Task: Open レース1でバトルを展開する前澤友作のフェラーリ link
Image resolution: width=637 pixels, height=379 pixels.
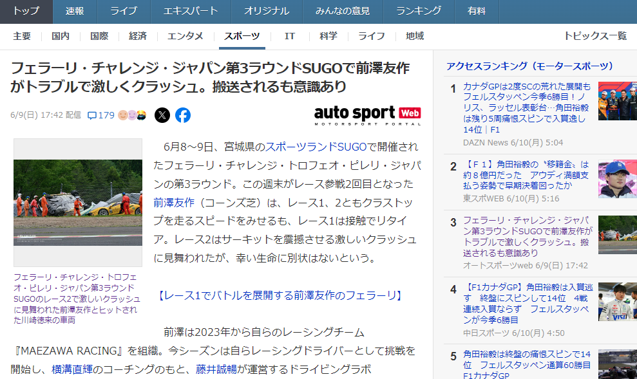Action: (280, 295)
